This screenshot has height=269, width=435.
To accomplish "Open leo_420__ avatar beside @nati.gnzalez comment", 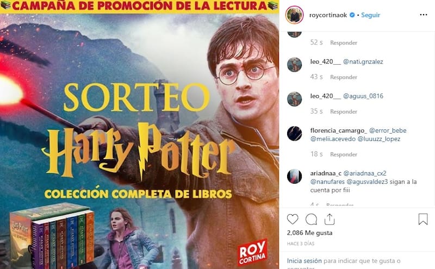I will pyautogui.click(x=294, y=65).
